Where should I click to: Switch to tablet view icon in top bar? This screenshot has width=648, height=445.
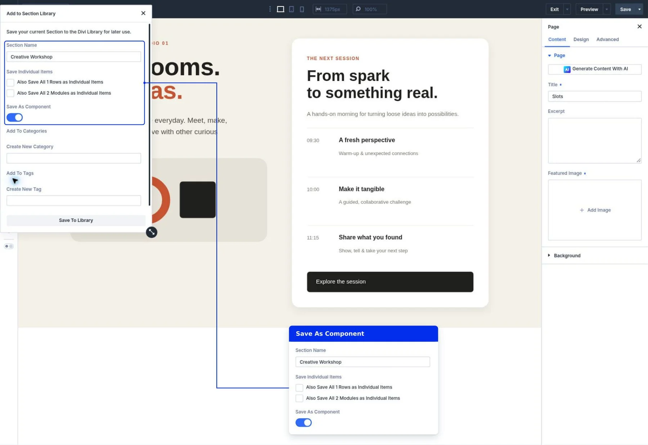click(x=292, y=9)
